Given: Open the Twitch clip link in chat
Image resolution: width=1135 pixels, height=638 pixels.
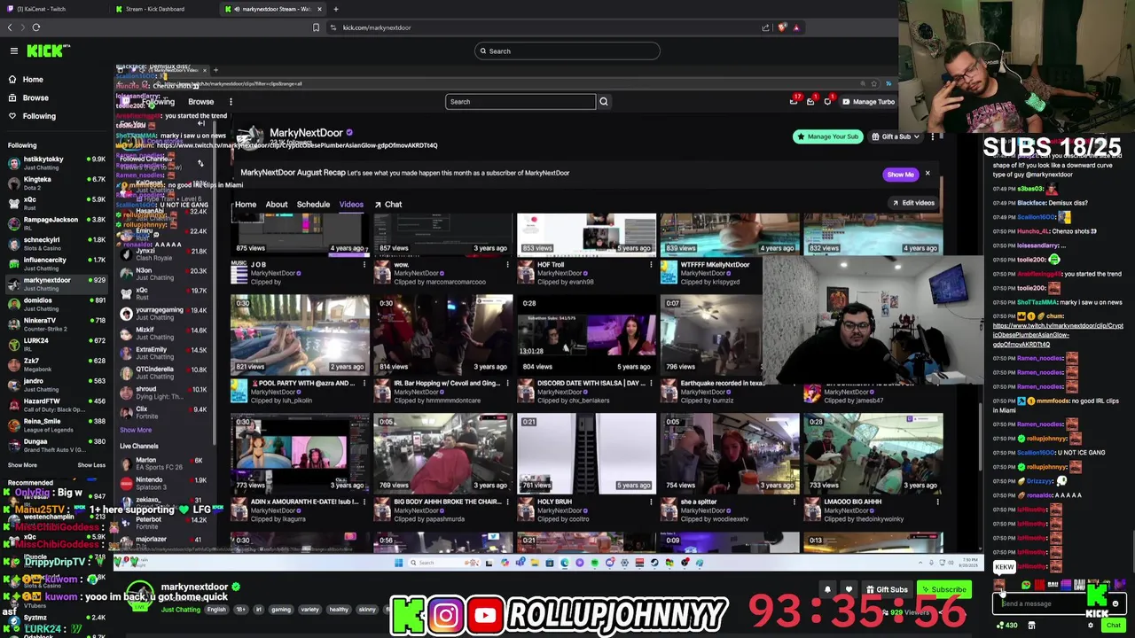Looking at the screenshot, I should coord(1058,335).
